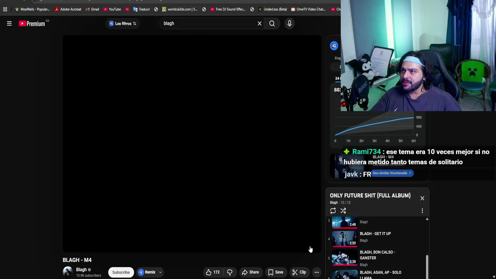This screenshot has width=496, height=279.
Task: Select BLAGH, ASAN, AP - SOLO LLAMA
Action: [380, 275]
